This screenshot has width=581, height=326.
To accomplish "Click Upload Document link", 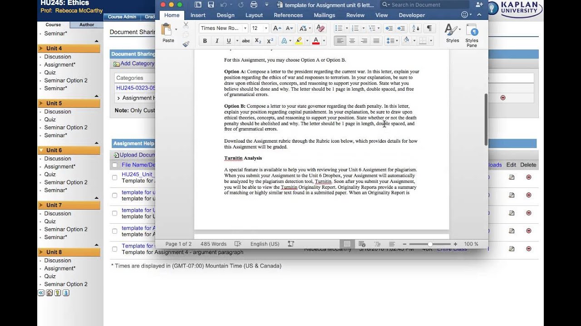I will [x=137, y=155].
